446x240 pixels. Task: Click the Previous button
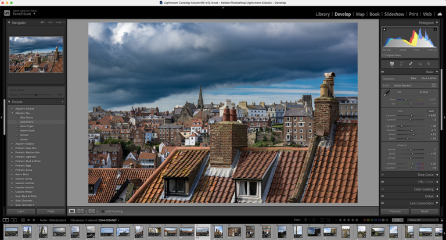coord(395,212)
